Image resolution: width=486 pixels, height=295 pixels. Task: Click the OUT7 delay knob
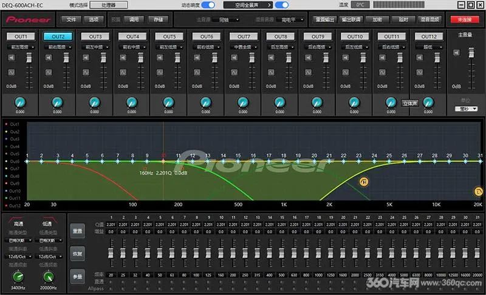point(243,102)
